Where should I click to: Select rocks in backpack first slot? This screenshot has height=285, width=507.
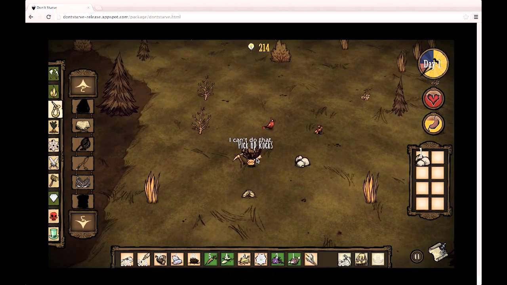coord(422,158)
